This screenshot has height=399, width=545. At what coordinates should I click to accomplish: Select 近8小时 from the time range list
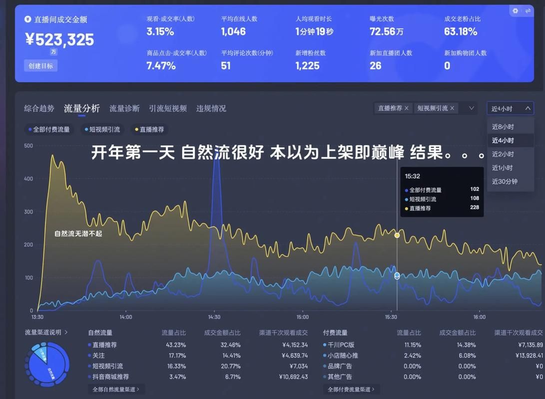click(x=503, y=127)
